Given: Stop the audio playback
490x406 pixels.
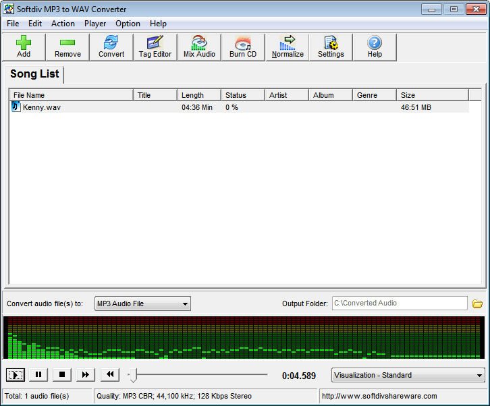Looking at the screenshot, I should (61, 374).
